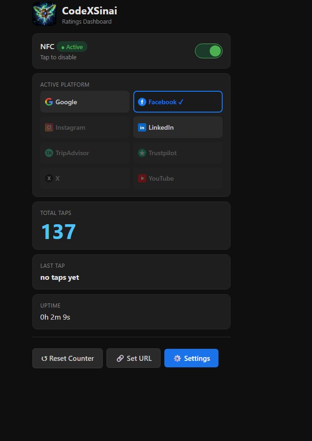Click the LinkedIn in icon
312x441 pixels.
click(142, 127)
